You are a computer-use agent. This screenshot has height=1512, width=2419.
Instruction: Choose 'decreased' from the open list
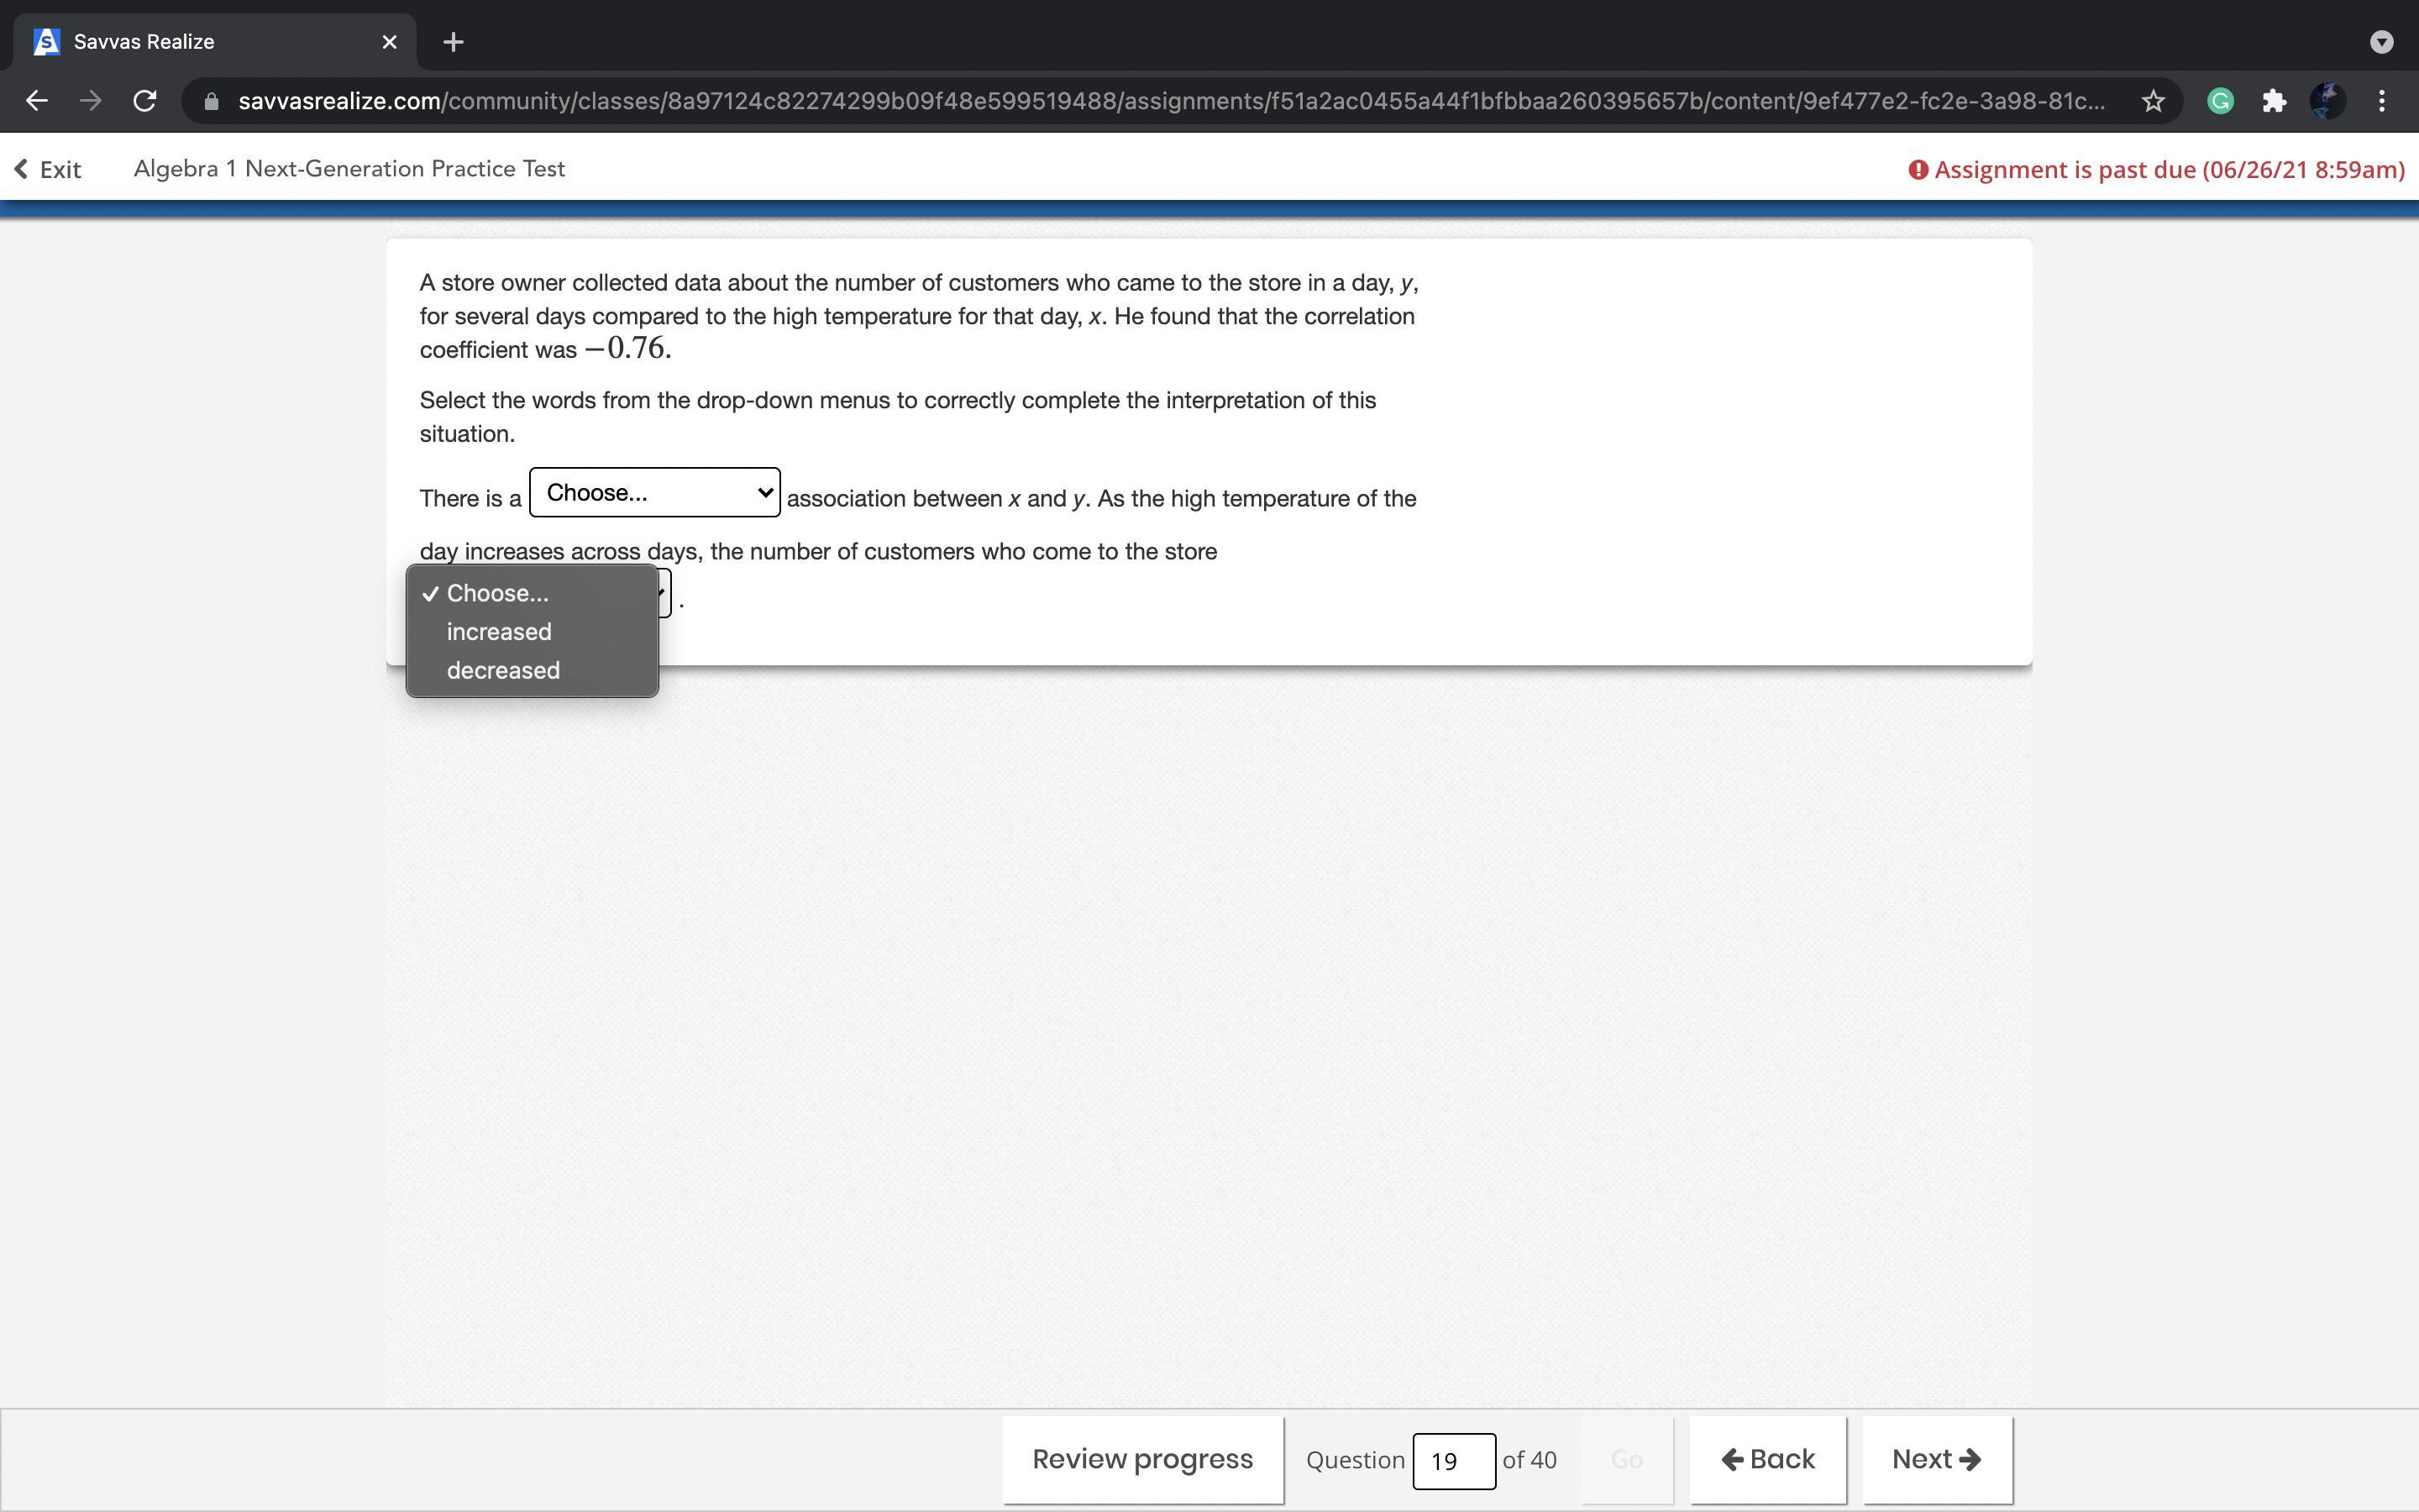coord(503,671)
